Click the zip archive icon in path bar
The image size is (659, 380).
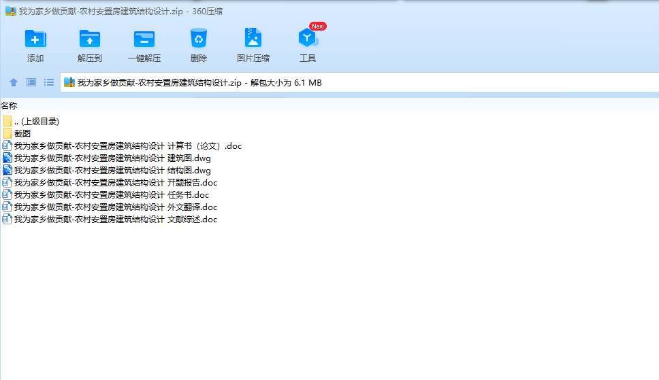(69, 82)
